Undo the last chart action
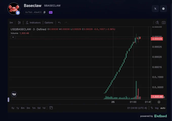The image size is (172, 121). (59, 22)
